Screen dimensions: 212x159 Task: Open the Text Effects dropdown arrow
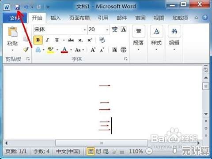tap(44, 50)
